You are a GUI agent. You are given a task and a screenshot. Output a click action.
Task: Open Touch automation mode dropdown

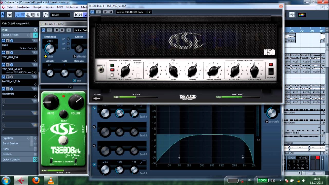click(x=60, y=15)
